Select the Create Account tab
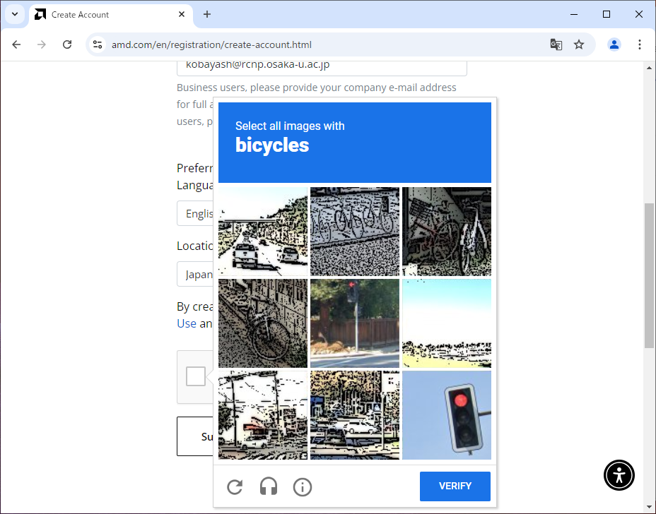Image resolution: width=656 pixels, height=514 pixels. [106, 14]
